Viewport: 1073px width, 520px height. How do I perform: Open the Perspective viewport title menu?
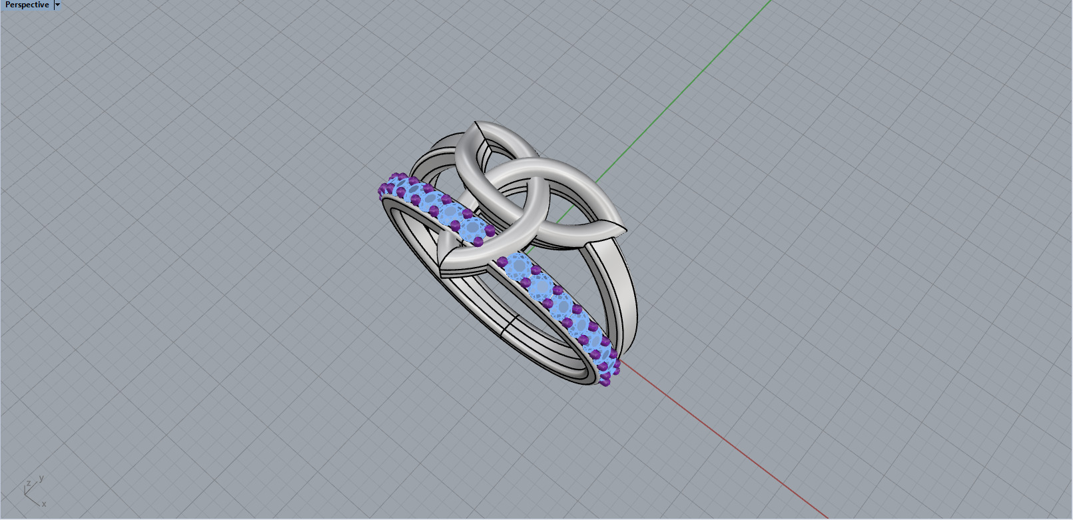pyautogui.click(x=27, y=5)
